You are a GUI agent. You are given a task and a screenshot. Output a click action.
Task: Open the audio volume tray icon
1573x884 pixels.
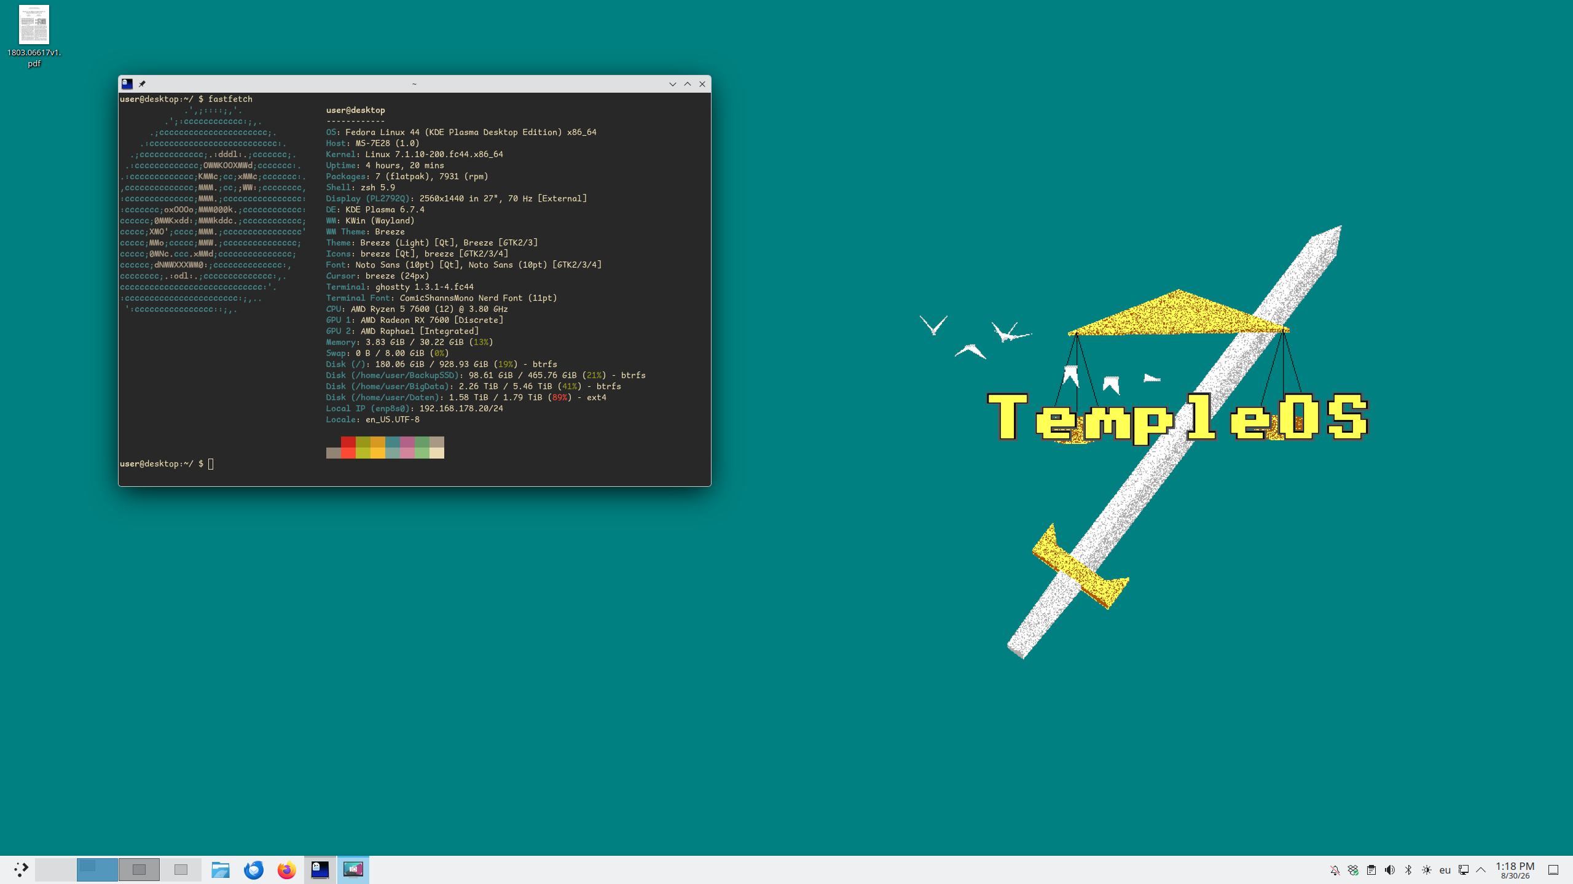pyautogui.click(x=1390, y=870)
